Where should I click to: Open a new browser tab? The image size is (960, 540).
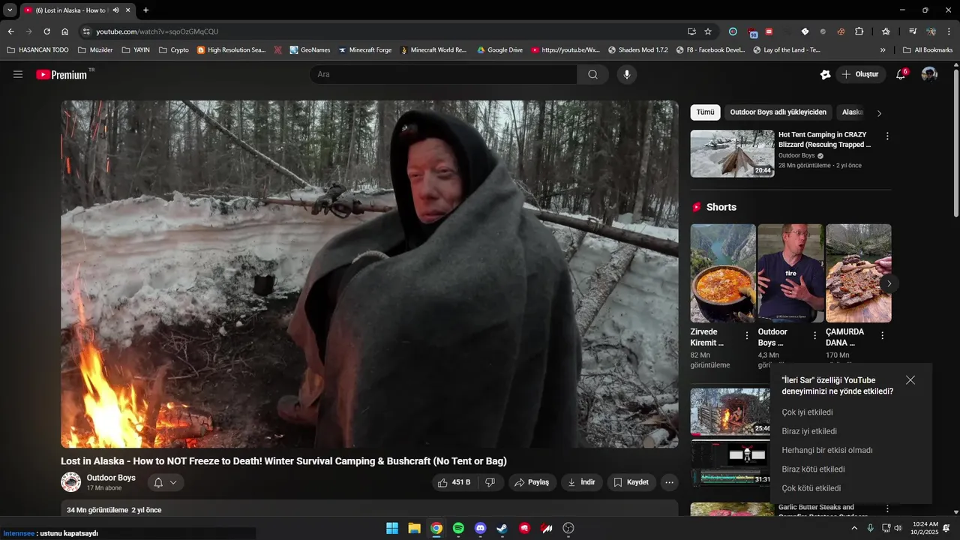(145, 10)
